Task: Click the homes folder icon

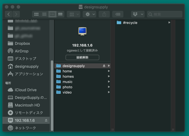Action: pyautogui.click(x=59, y=76)
